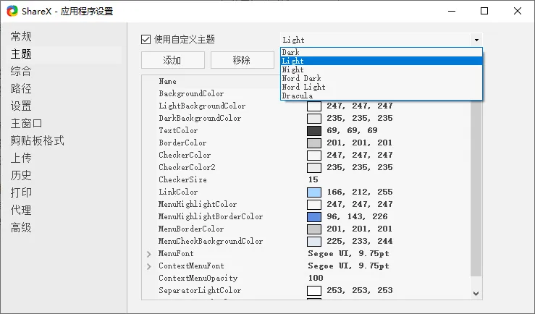
Task: Click the CheckerColor swatch
Action: (314, 155)
